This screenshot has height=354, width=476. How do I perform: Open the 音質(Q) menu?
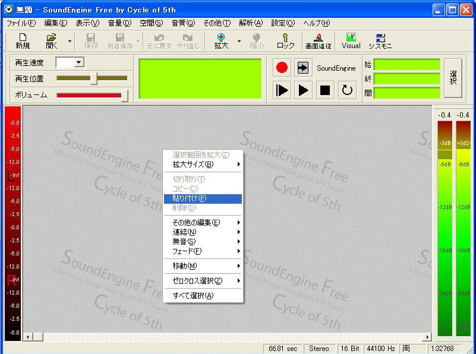tap(183, 23)
